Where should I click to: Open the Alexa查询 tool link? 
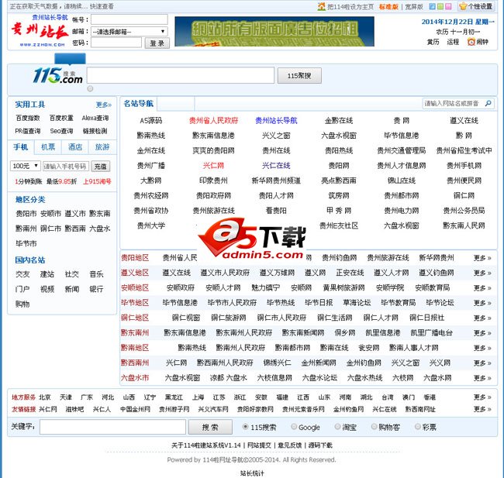tap(95, 118)
